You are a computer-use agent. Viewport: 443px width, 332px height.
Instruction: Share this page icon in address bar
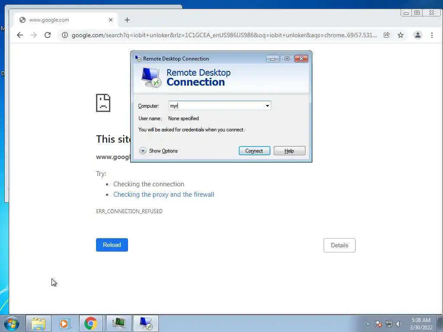tap(386, 35)
